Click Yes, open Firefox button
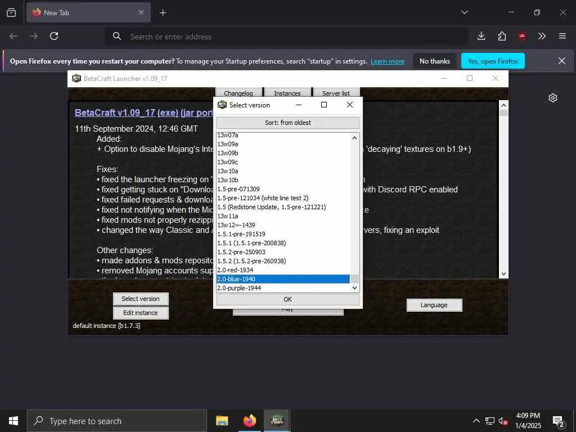Screen dimensions: 576x432 coord(493,61)
